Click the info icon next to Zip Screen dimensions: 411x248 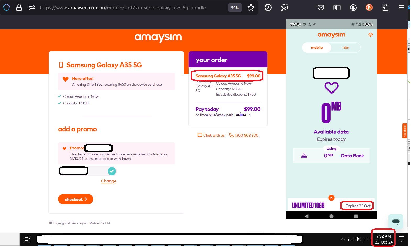(250, 115)
